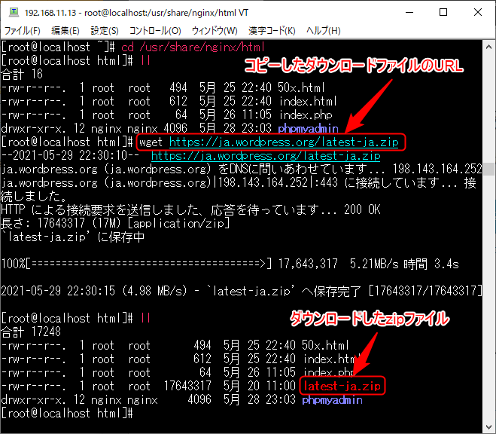Click the final empty command prompt line
Viewport: 496px width, 434px height.
click(x=68, y=414)
